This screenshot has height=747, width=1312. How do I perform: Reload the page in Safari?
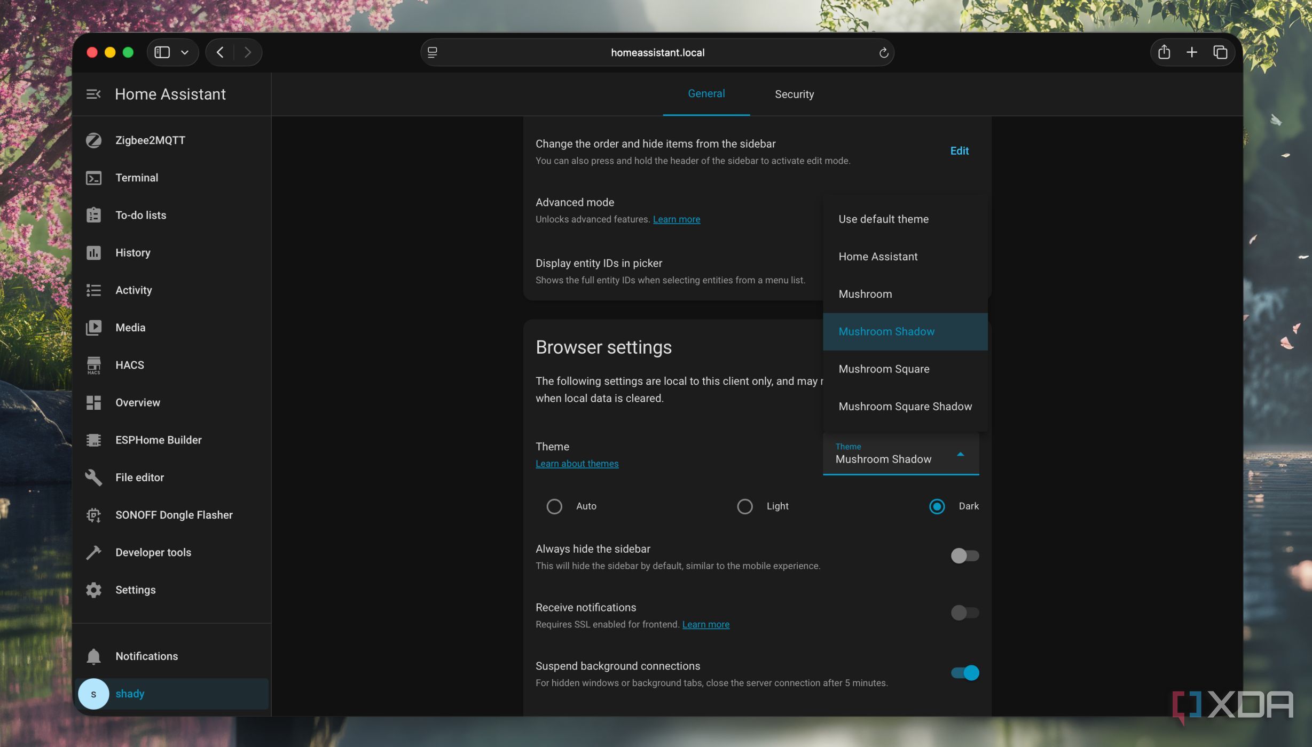coord(883,52)
